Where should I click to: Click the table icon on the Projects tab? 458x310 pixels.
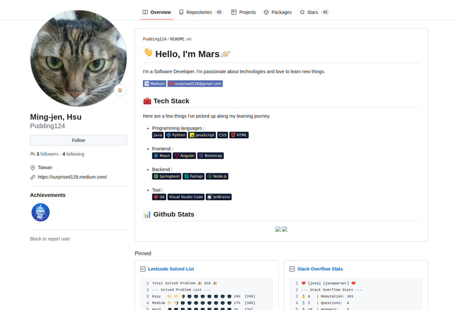(x=234, y=12)
